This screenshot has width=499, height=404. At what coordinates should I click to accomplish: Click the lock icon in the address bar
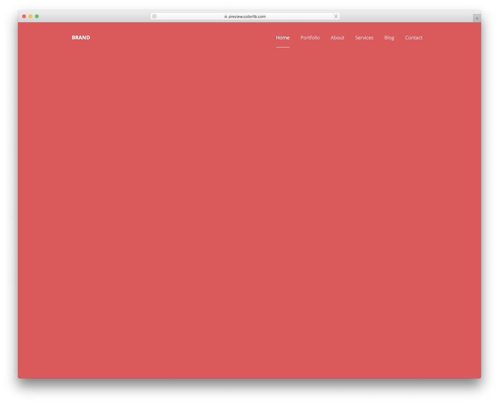coord(225,16)
